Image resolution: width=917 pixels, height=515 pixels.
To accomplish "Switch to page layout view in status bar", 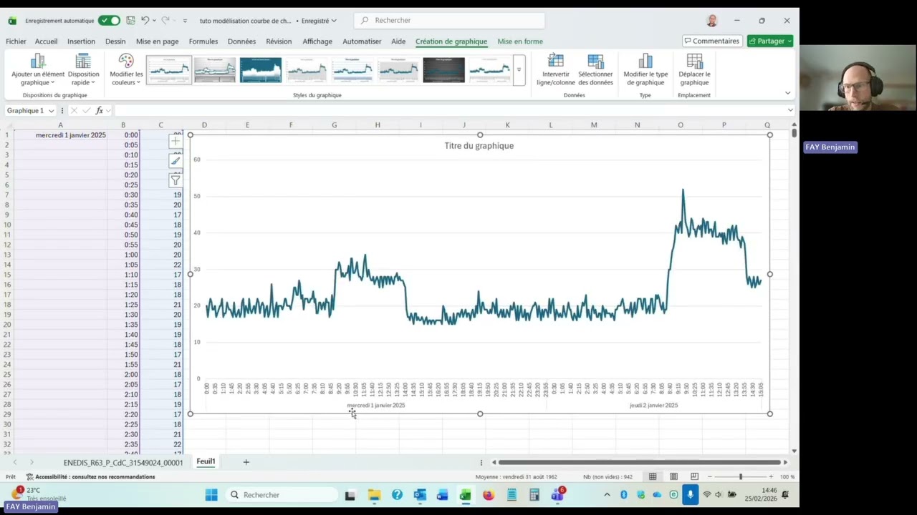I will coord(673,476).
